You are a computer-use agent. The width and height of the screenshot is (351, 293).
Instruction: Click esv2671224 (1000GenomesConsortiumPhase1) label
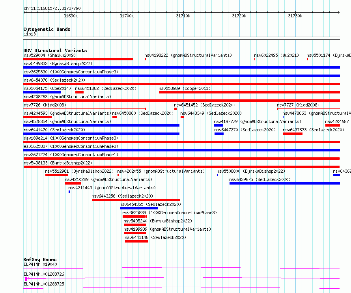(71, 155)
